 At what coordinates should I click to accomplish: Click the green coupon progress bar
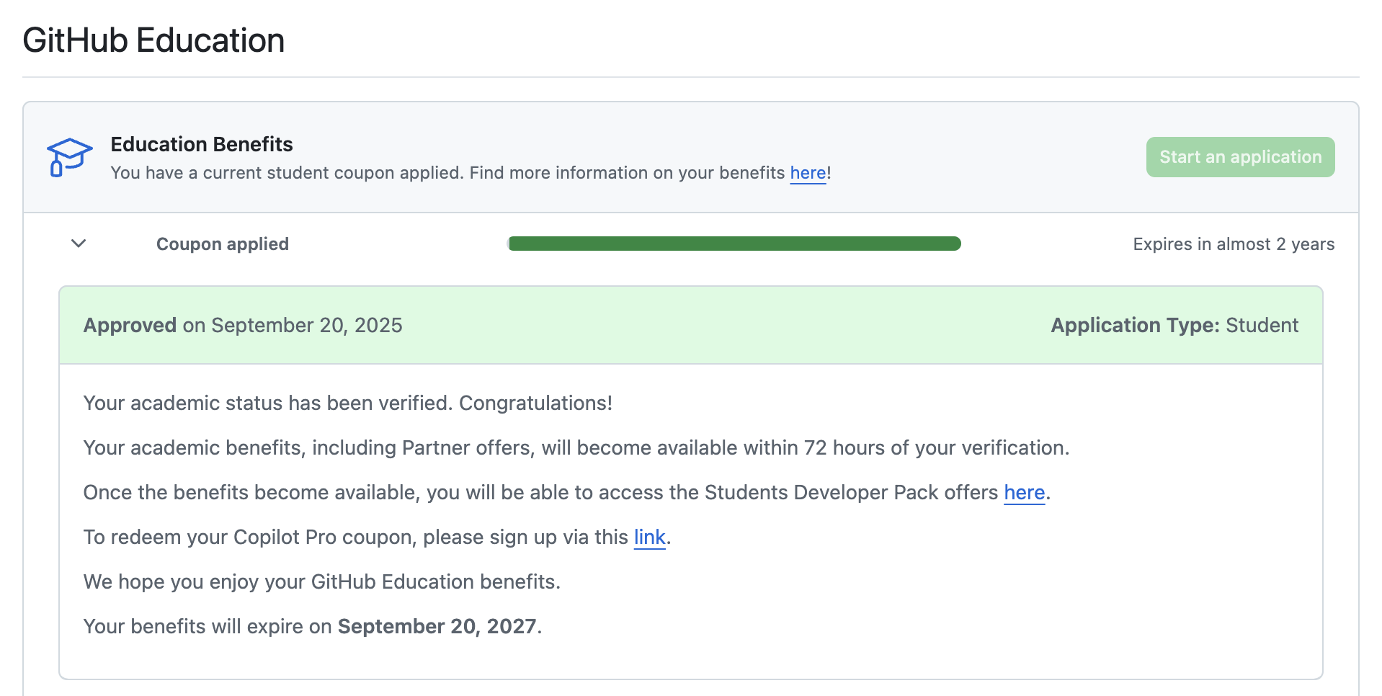[x=734, y=244]
